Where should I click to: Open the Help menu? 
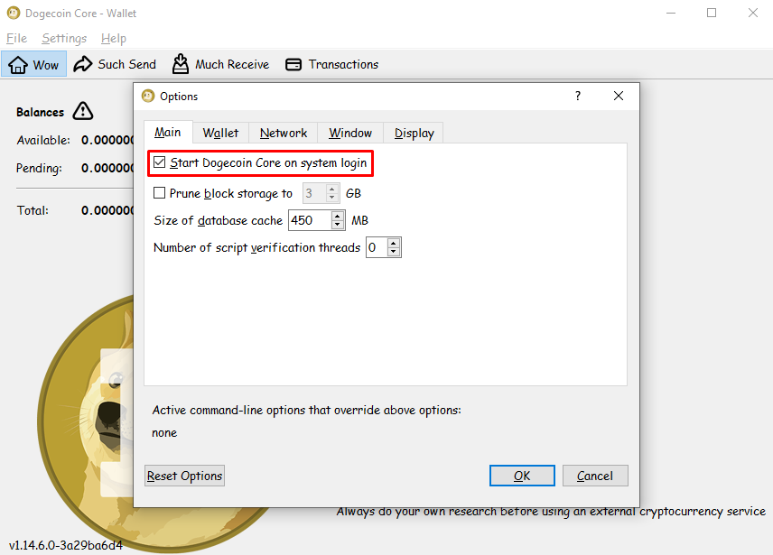click(114, 38)
